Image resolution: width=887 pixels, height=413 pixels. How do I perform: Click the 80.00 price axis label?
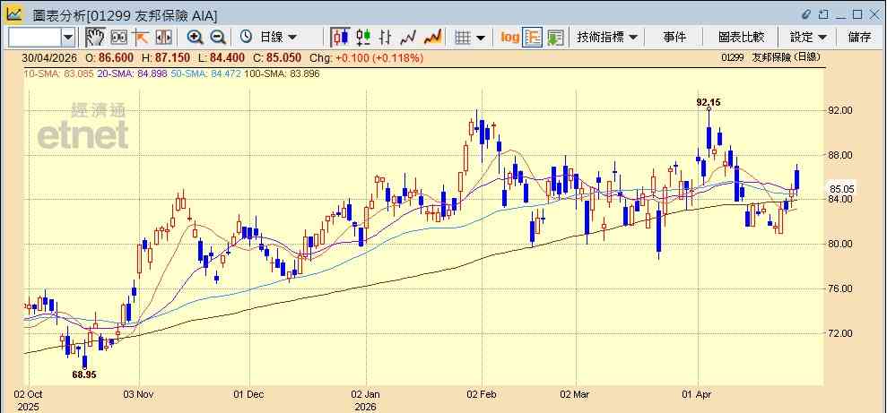coord(839,244)
